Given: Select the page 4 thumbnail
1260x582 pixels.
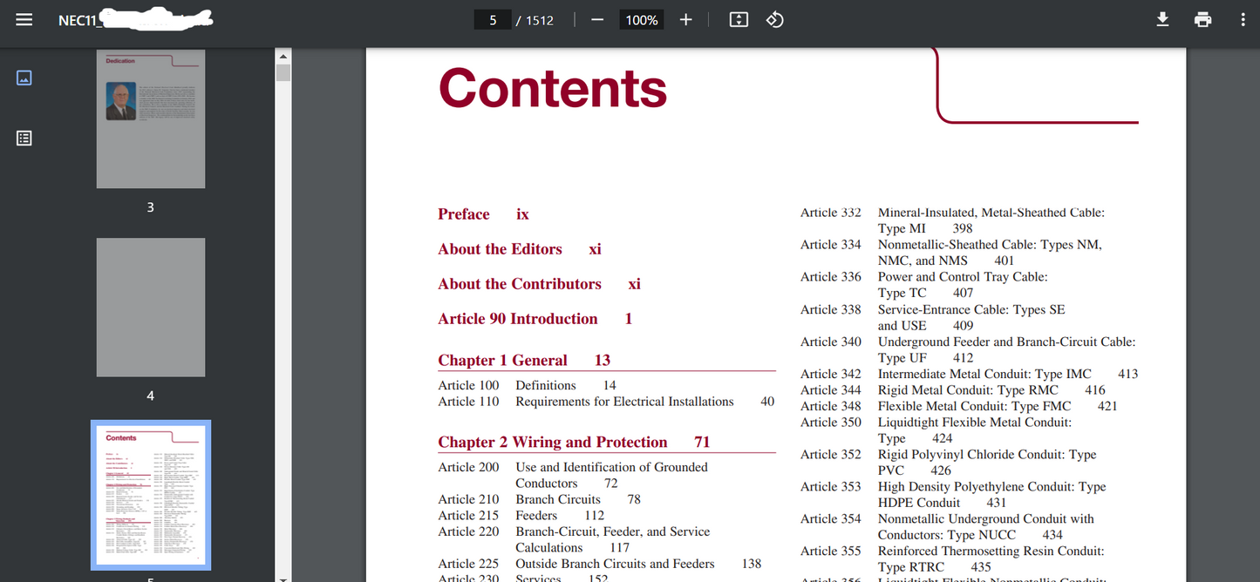Looking at the screenshot, I should (150, 307).
